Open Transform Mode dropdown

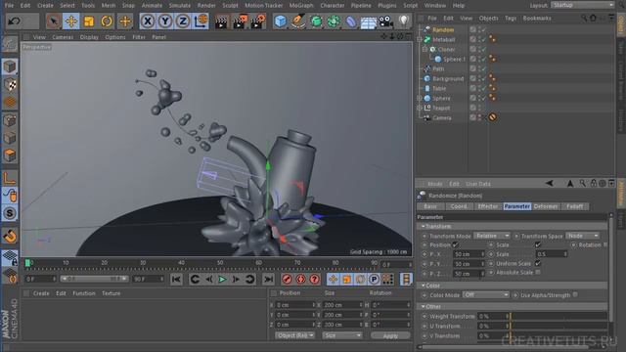(x=492, y=236)
